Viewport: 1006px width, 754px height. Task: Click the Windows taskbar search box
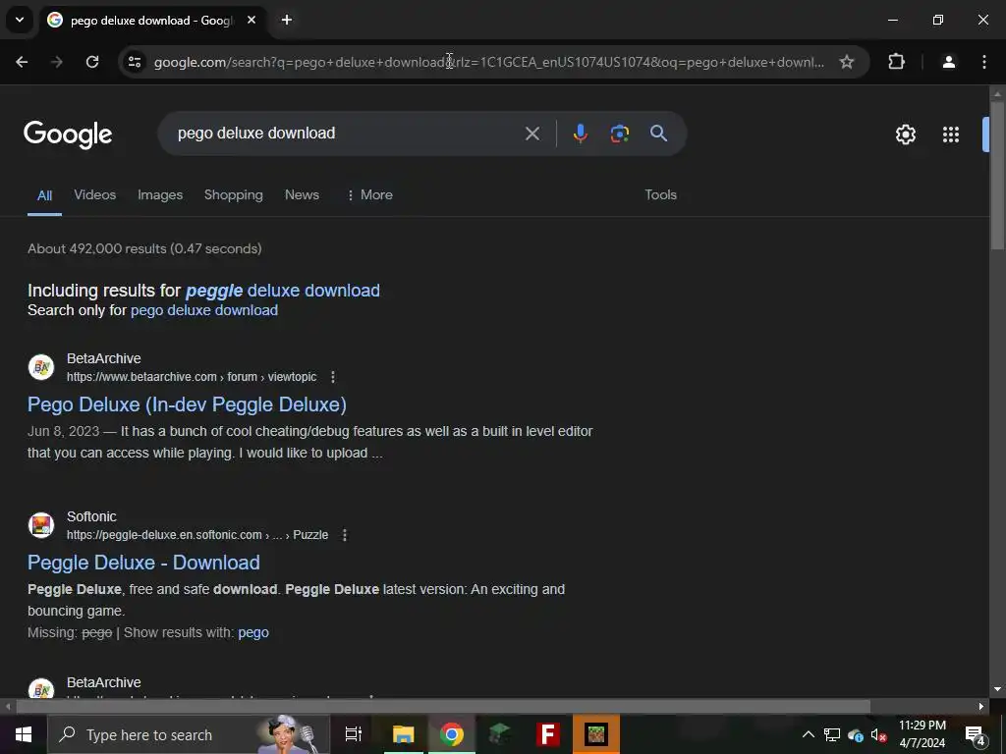189,734
